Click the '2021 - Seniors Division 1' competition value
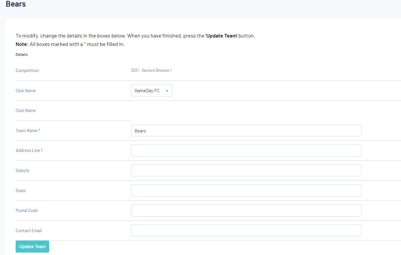Image resolution: width=401 pixels, height=255 pixels. pos(151,71)
